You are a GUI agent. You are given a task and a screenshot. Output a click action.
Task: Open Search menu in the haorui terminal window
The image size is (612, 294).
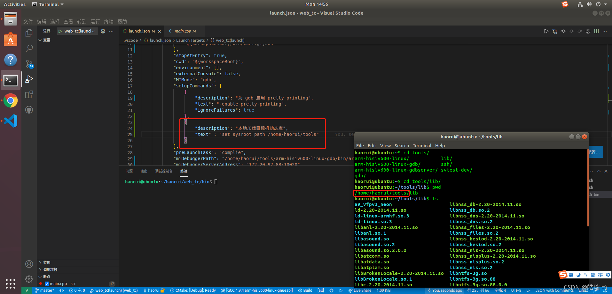[x=402, y=146]
